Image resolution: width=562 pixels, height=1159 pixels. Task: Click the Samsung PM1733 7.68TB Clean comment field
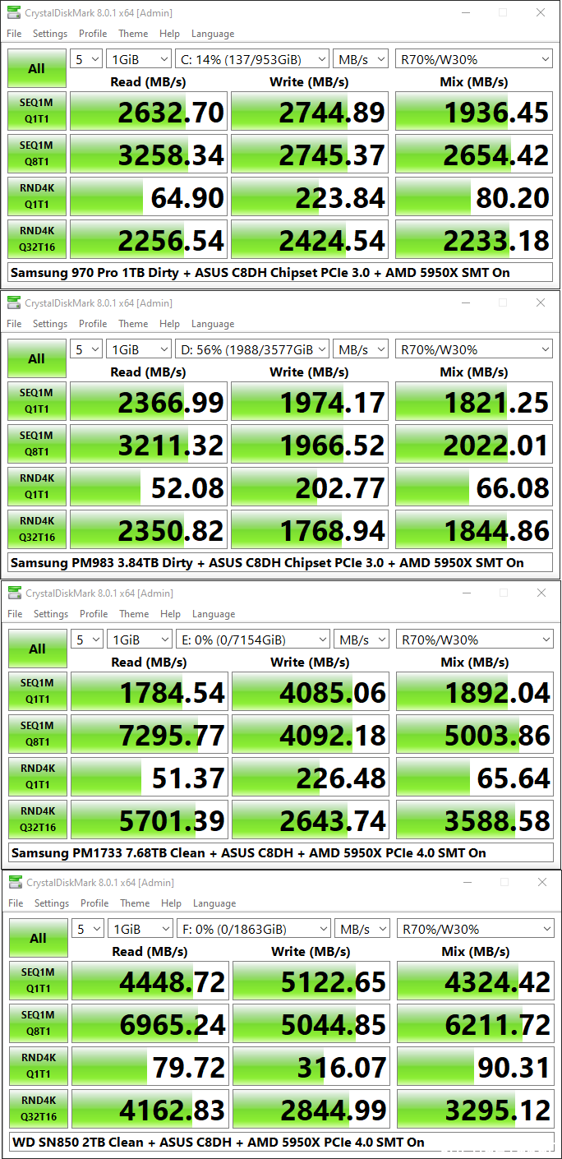click(x=281, y=852)
